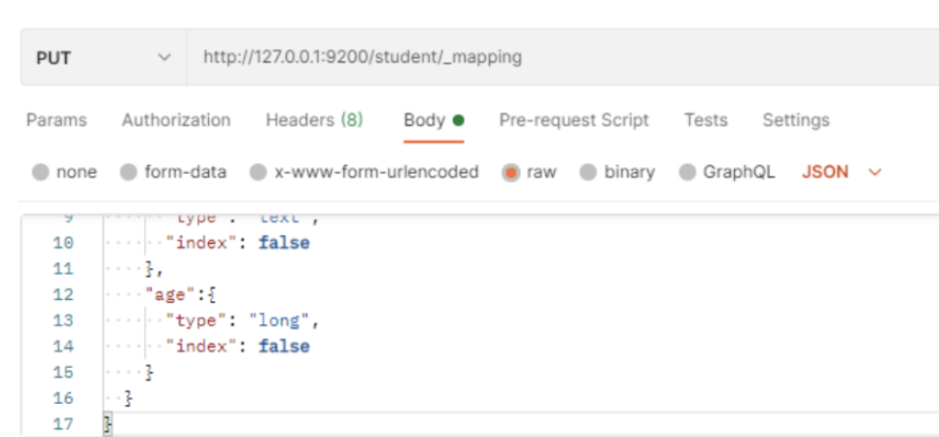Open the request Settings tab
This screenshot has height=437, width=939.
tap(795, 120)
